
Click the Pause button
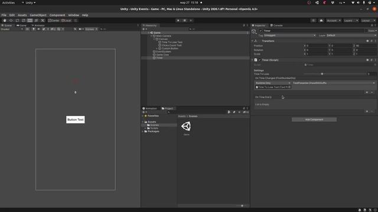pos(184,21)
